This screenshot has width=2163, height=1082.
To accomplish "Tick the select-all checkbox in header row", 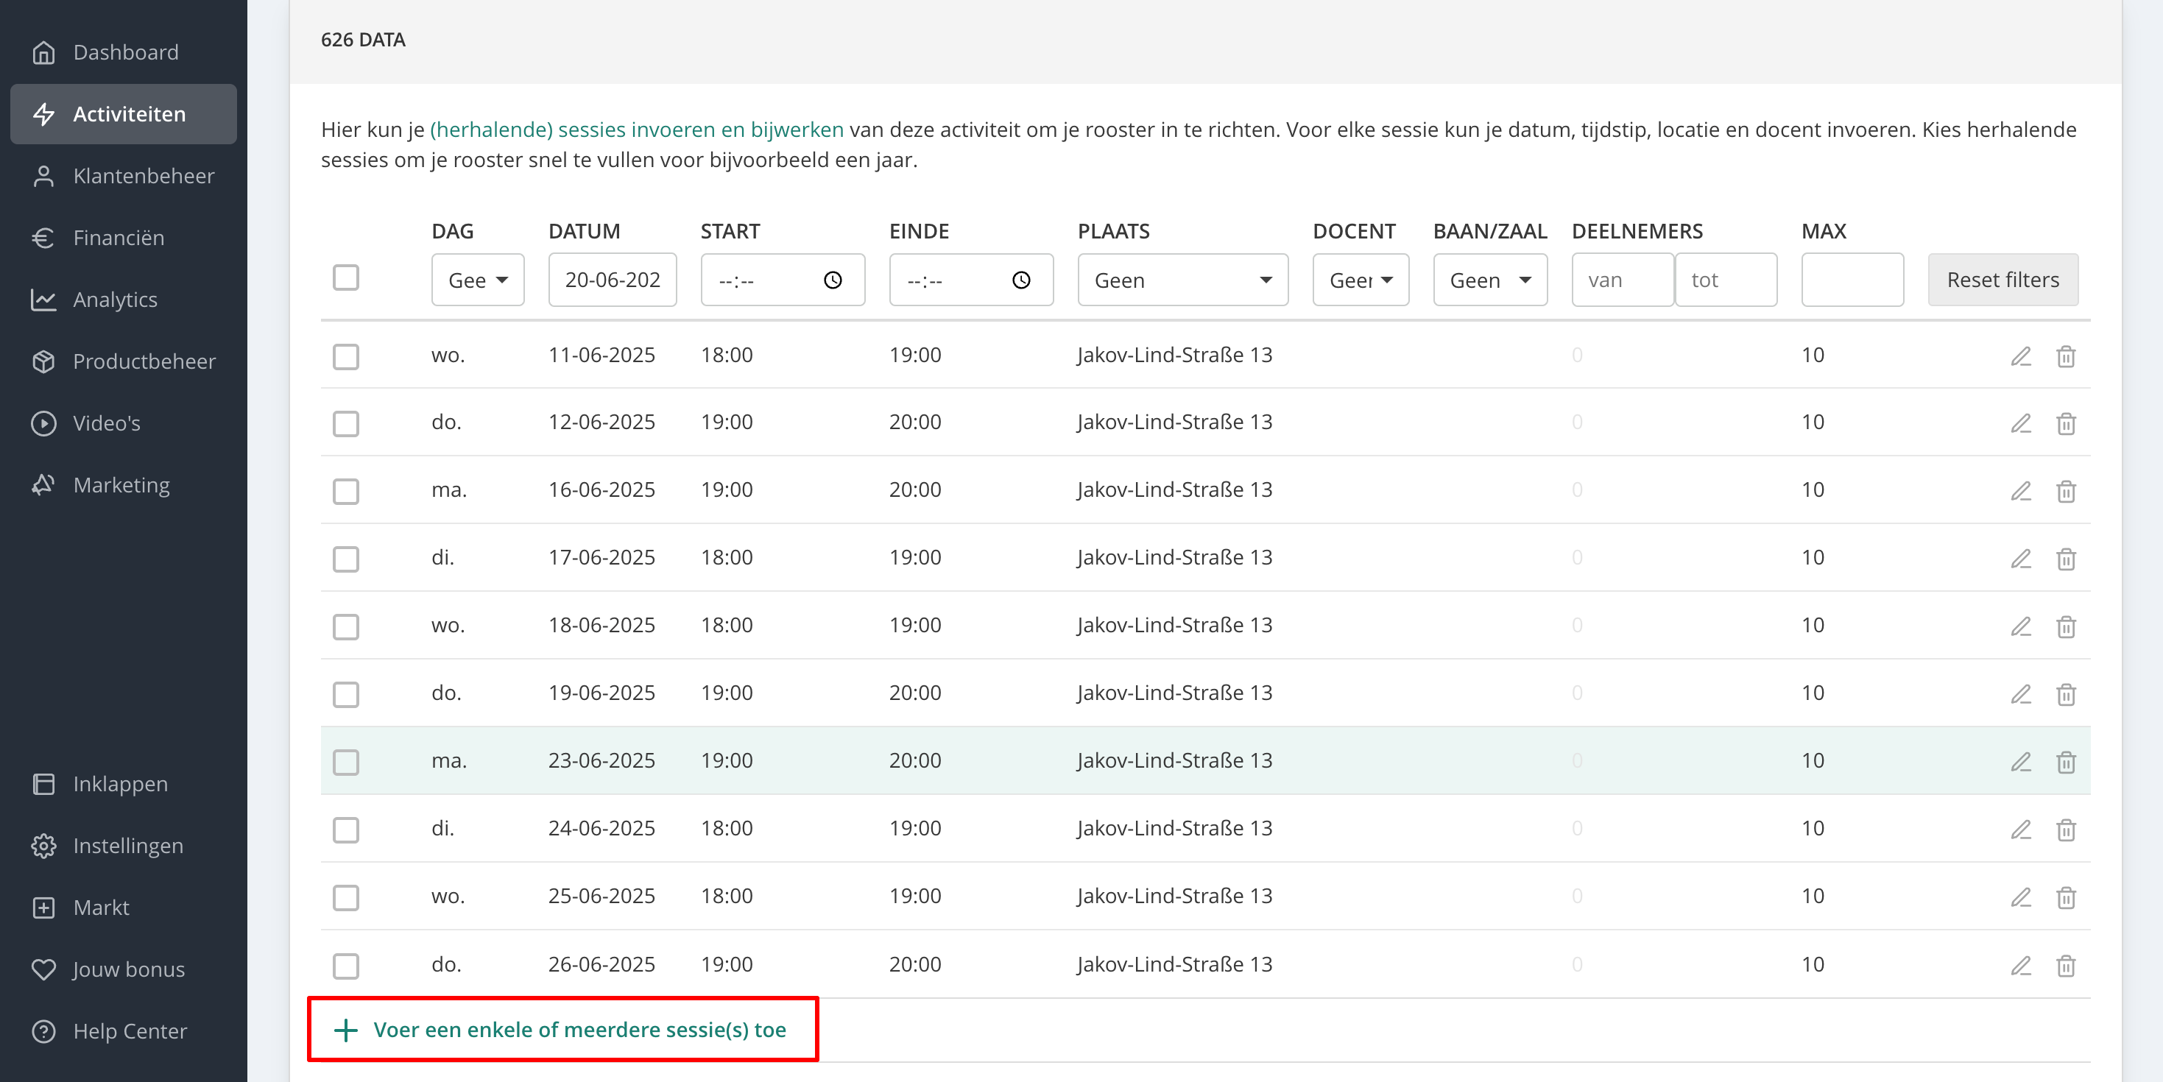I will coord(345,277).
